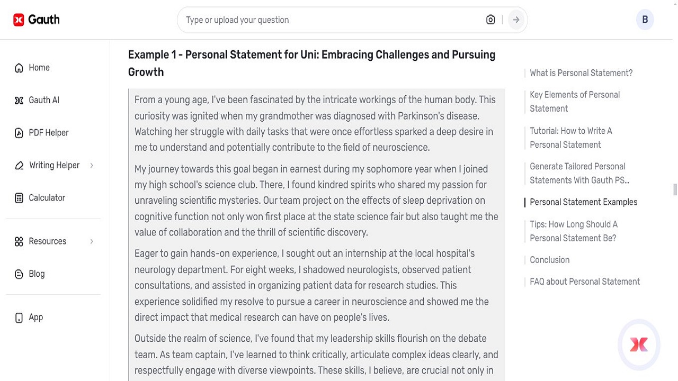Open 'FAQ about Personal Statement' link
Image resolution: width=678 pixels, height=381 pixels.
point(585,282)
